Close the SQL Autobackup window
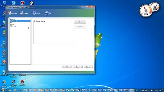This screenshot has width=164, height=92. point(91,7)
